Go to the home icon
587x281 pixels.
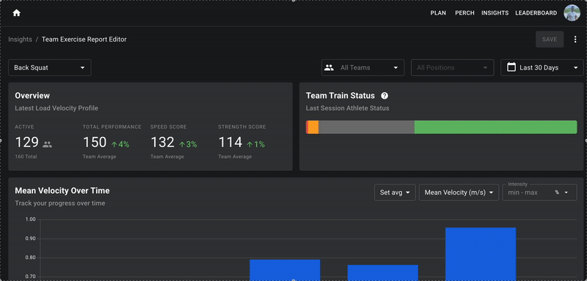click(16, 12)
